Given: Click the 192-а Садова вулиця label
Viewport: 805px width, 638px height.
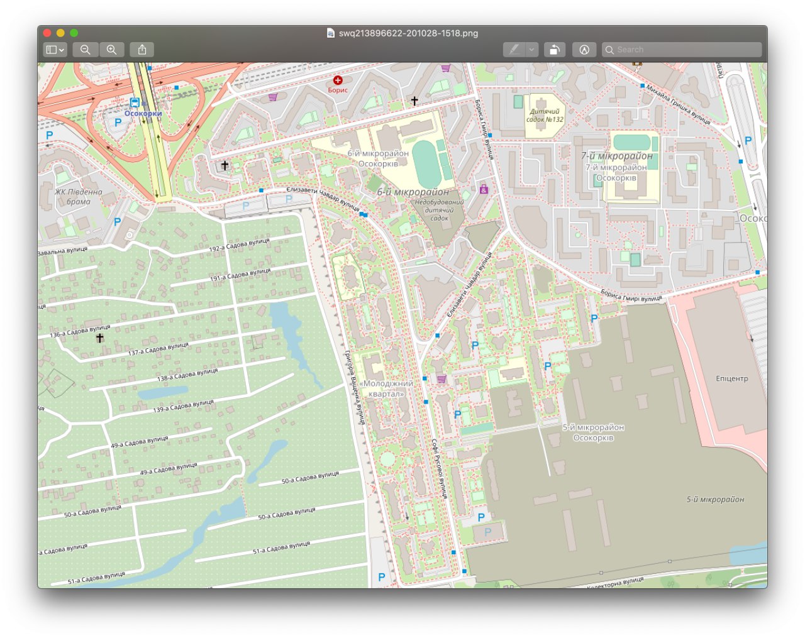Looking at the screenshot, I should pos(240,245).
